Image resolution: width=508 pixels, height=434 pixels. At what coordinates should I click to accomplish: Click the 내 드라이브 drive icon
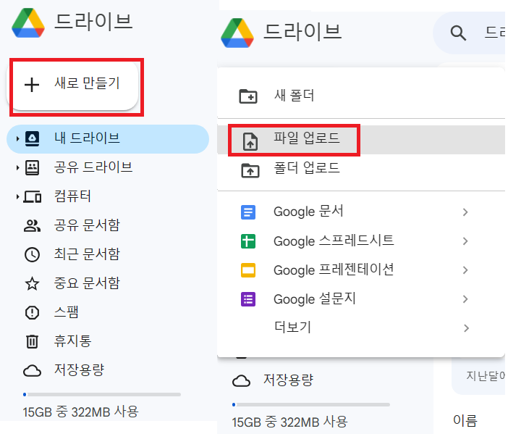coord(32,139)
